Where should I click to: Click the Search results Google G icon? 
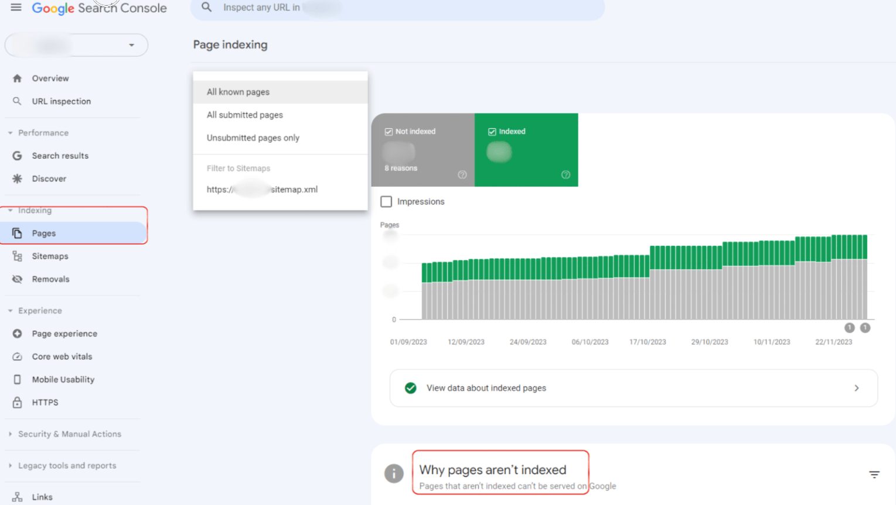(17, 156)
